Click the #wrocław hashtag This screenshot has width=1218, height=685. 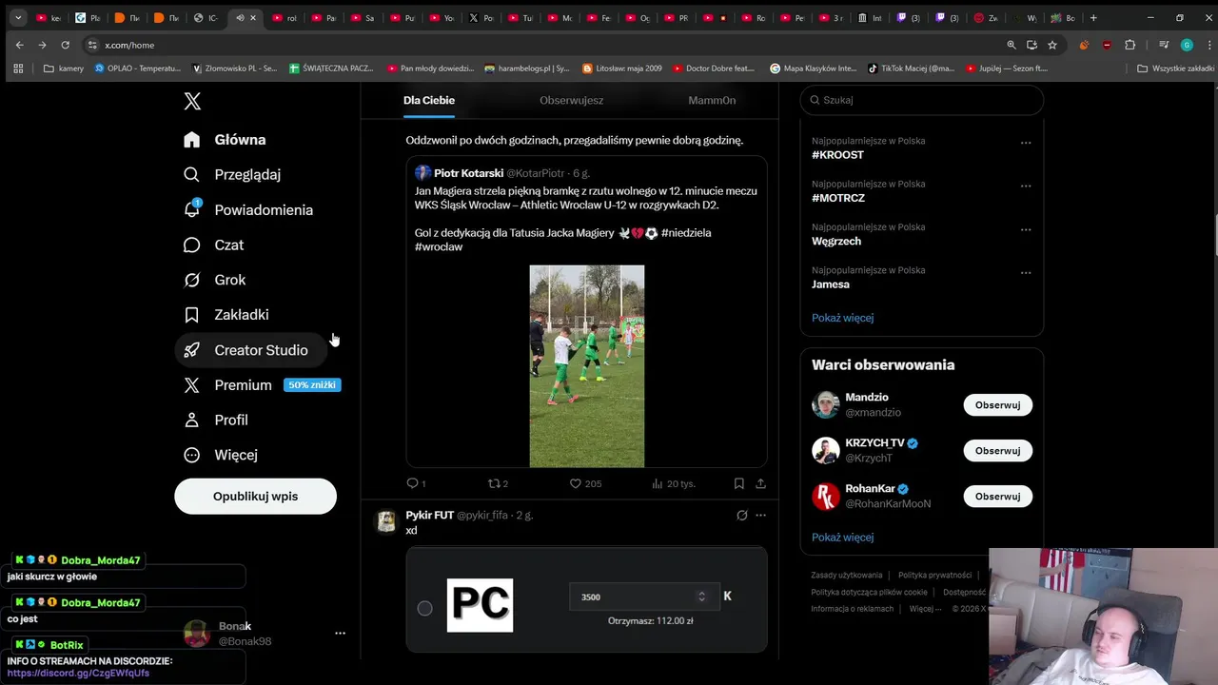click(x=439, y=247)
